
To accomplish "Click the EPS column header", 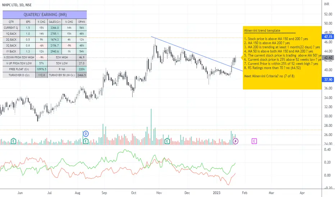I will (x=28, y=22).
